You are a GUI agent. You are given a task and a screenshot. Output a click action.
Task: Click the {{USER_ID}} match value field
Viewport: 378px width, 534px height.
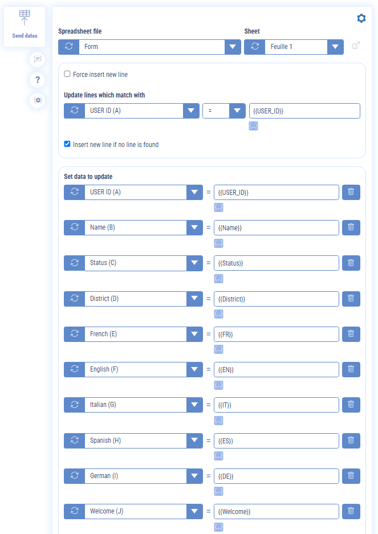pos(304,111)
